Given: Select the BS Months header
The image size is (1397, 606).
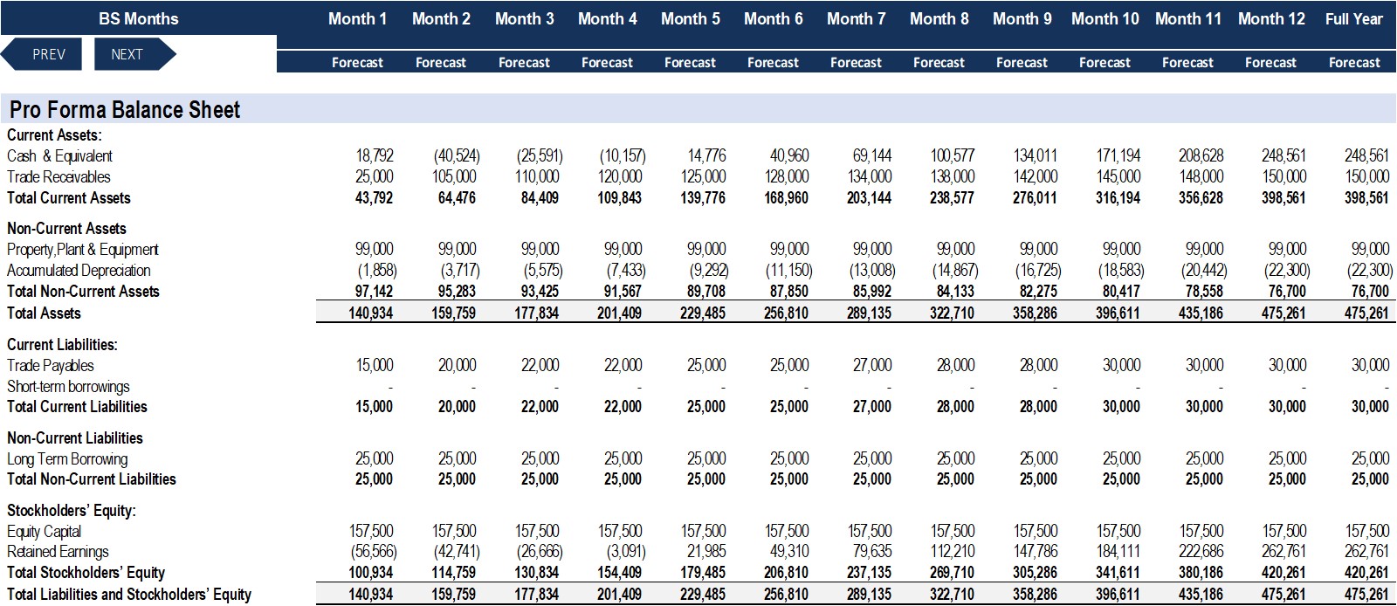Looking at the screenshot, I should coord(138,18).
